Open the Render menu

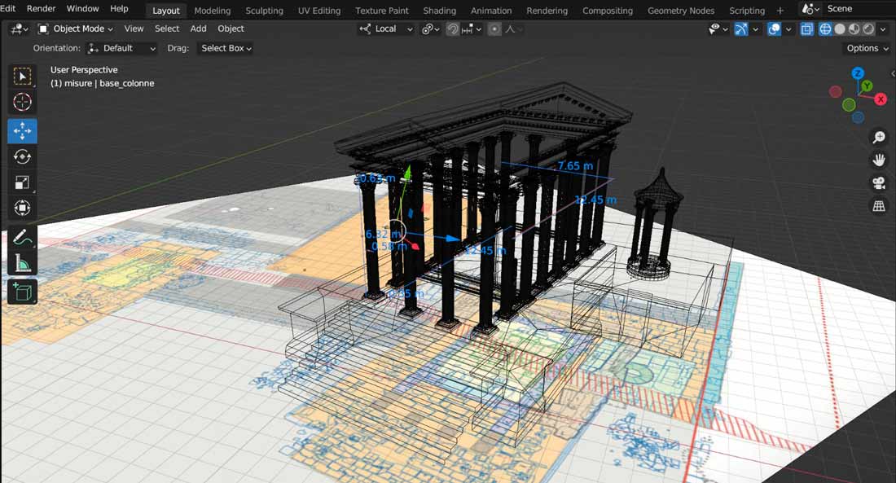[42, 9]
